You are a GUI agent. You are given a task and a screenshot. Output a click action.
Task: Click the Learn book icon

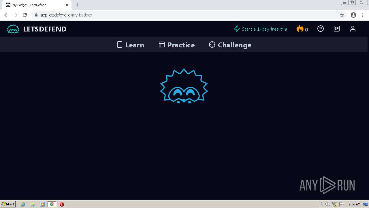click(x=120, y=44)
